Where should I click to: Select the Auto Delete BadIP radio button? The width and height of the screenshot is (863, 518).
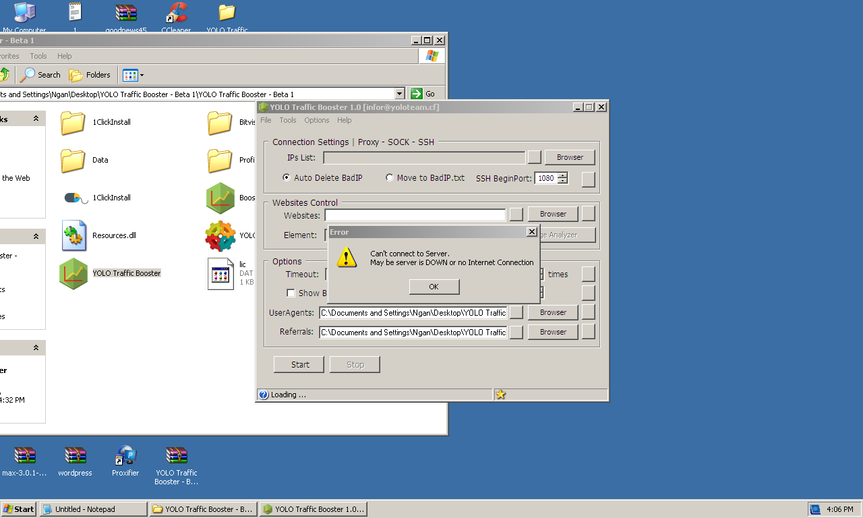(287, 177)
